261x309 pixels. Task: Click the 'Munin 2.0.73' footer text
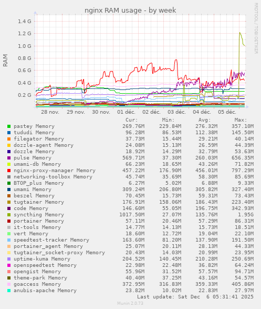click(x=130, y=303)
